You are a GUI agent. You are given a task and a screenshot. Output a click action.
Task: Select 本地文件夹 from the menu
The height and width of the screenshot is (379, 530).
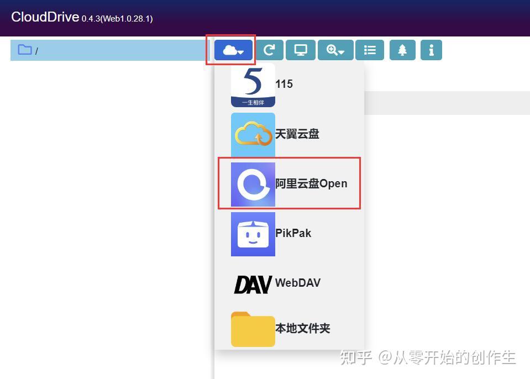coord(290,328)
